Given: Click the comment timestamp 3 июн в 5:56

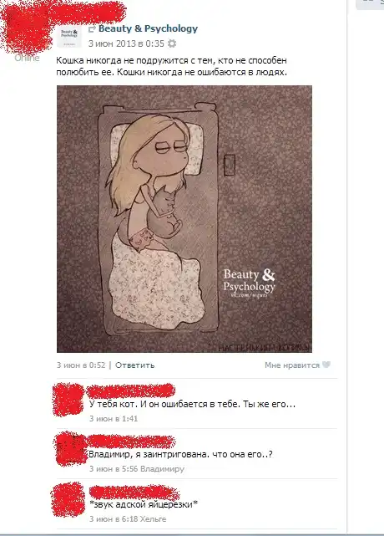Looking at the screenshot, I should [114, 468].
